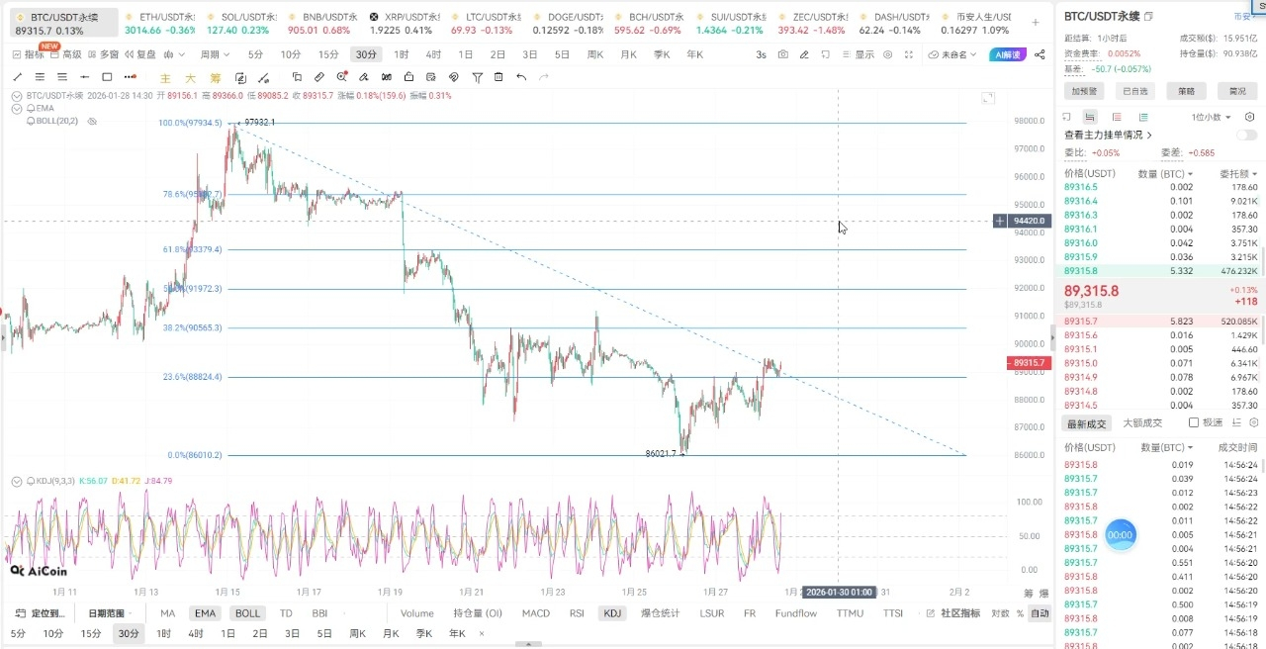Viewport: 1266px width, 649px height.
Task: Open the 日期范围 date range button
Action: click(x=110, y=613)
